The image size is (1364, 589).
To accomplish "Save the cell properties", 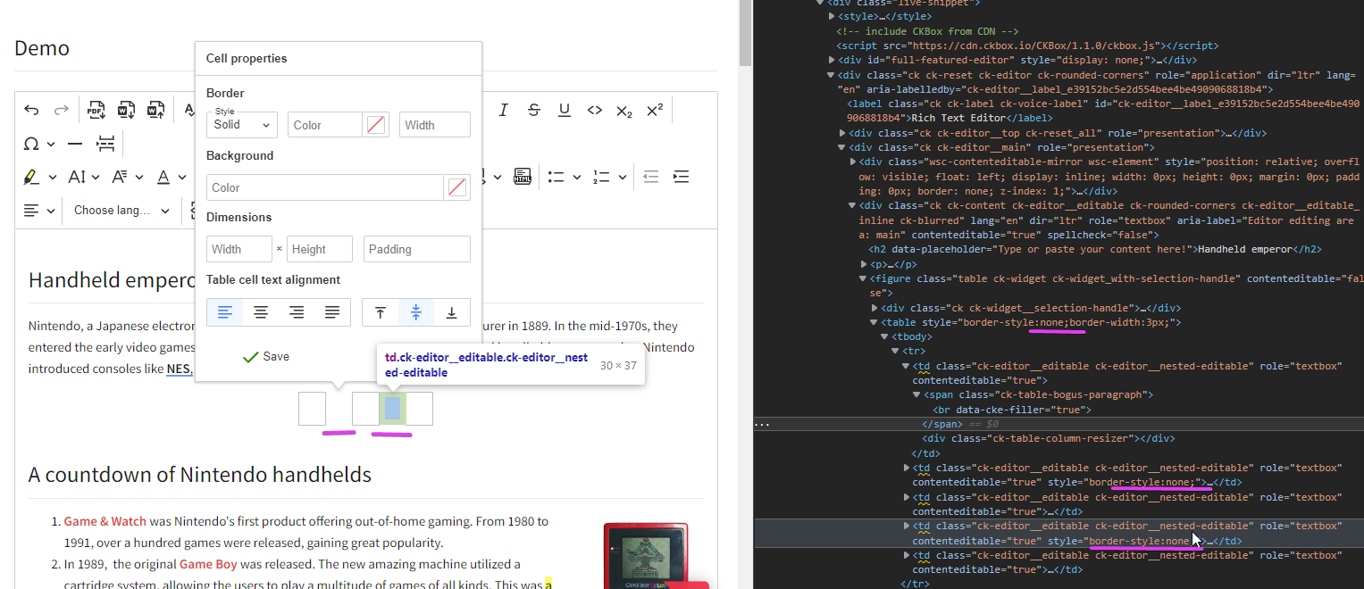I will pos(266,357).
